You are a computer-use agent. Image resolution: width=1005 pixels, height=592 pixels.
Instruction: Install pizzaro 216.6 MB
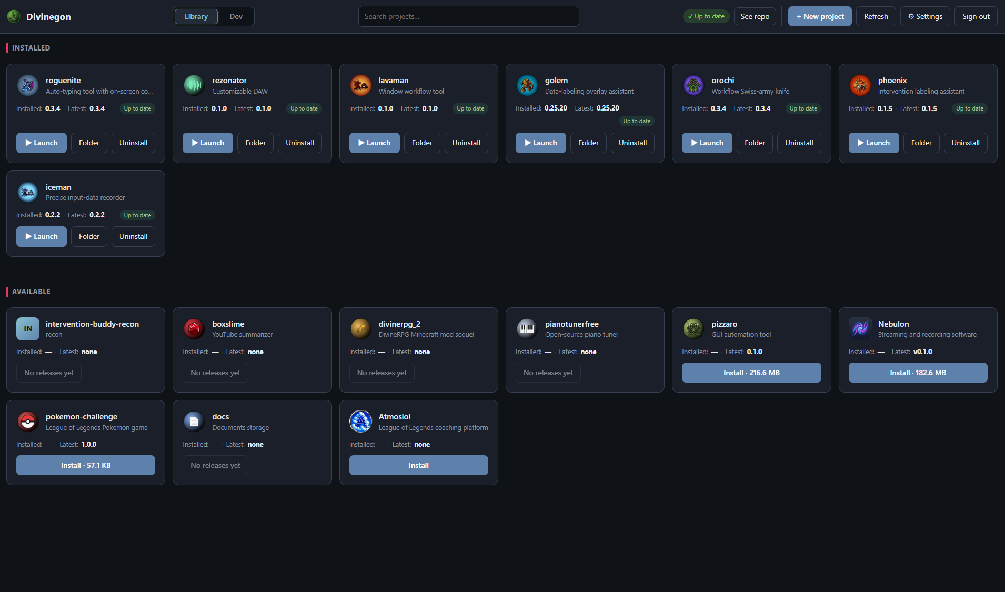pos(751,373)
